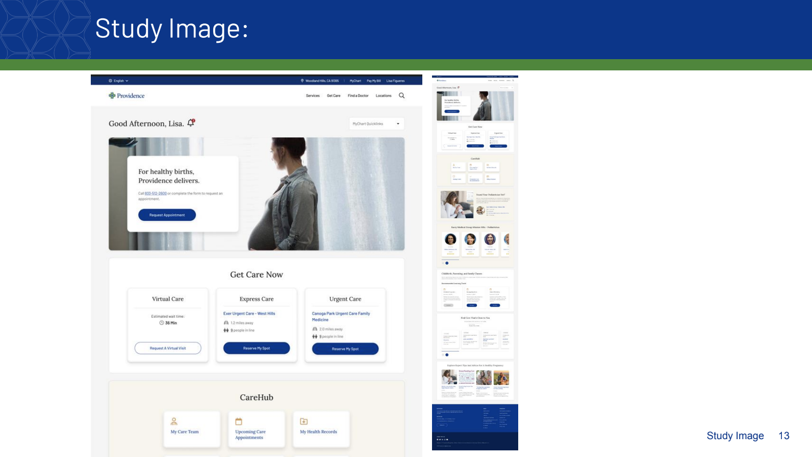Image resolution: width=812 pixels, height=457 pixels.
Task: Click the Request Appointment button
Action: click(167, 215)
